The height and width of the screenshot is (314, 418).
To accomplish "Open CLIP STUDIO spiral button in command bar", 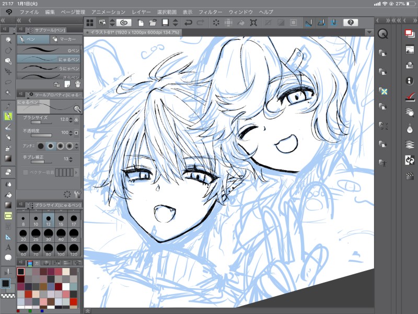I will coord(124,23).
